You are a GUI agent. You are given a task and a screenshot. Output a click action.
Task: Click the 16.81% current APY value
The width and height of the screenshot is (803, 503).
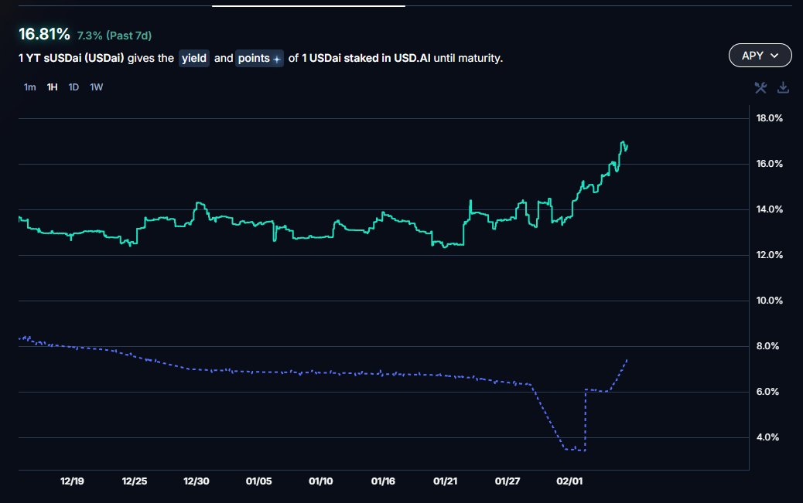pos(44,34)
